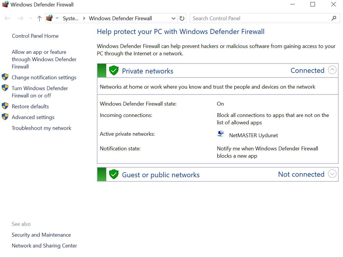Screen dimensions: 343x258
Task: Click shield icon beside Advanced settings
Action: (5, 117)
